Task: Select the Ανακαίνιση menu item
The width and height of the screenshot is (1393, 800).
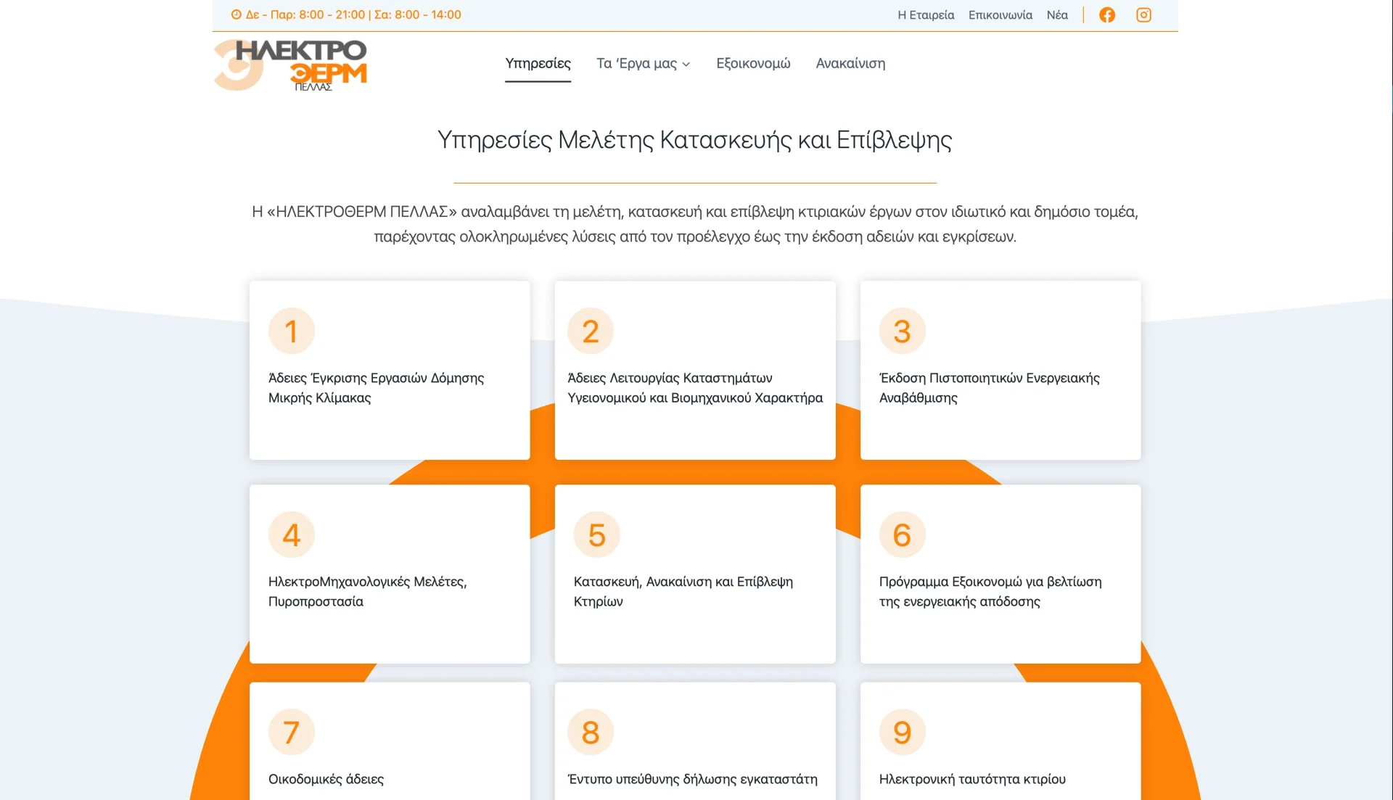Action: (x=850, y=64)
